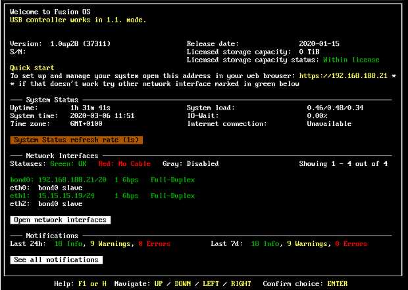Image resolution: width=408 pixels, height=290 pixels.
Task: Click the Showing 1 - 4 out of 4 label
Action: coord(343,163)
